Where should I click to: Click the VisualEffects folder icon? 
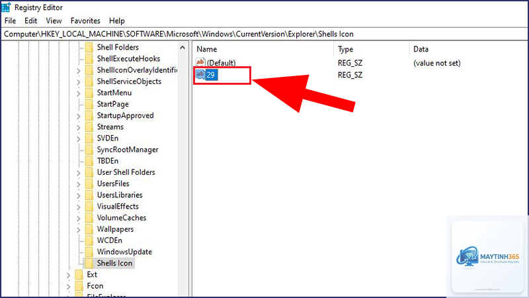click(89, 206)
